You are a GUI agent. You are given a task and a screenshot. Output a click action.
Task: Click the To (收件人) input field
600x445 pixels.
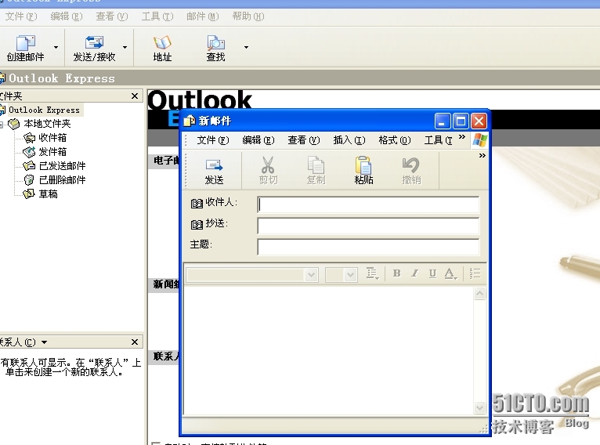coord(368,204)
